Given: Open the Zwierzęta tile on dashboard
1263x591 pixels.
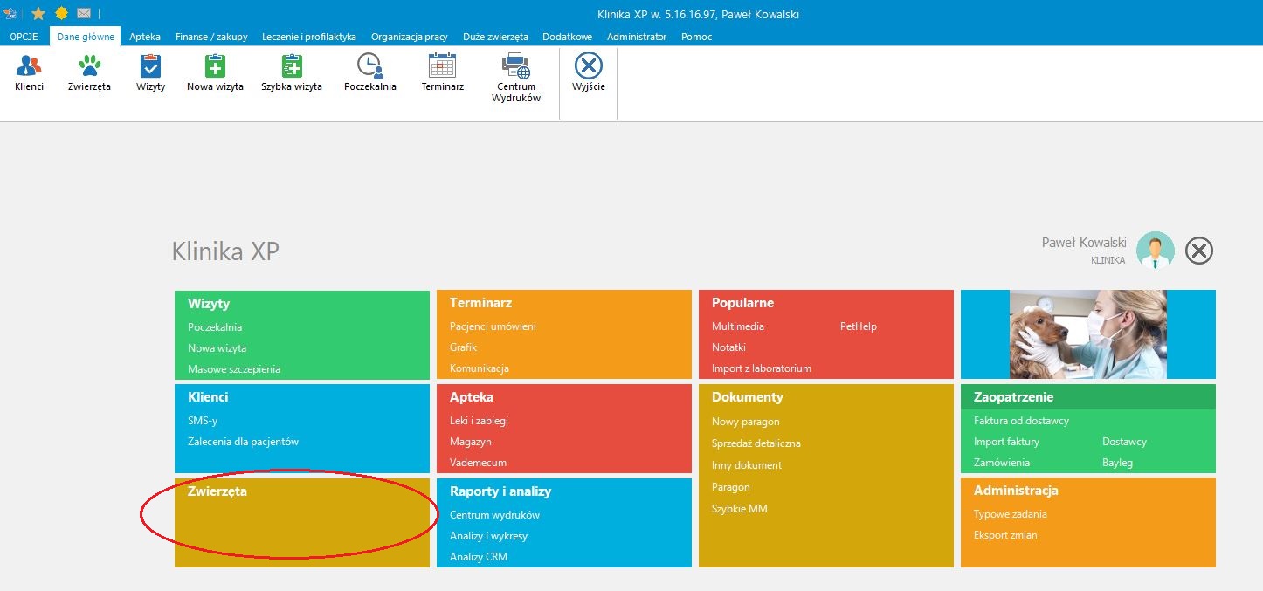Looking at the screenshot, I should 302,522.
